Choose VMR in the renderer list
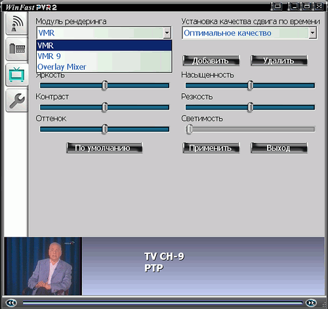The image size is (328, 309). click(104, 45)
